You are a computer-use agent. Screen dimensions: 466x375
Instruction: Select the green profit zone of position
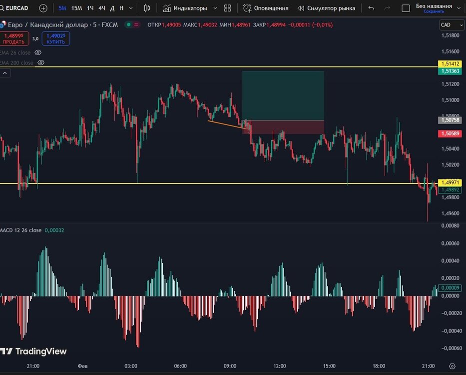[283, 95]
